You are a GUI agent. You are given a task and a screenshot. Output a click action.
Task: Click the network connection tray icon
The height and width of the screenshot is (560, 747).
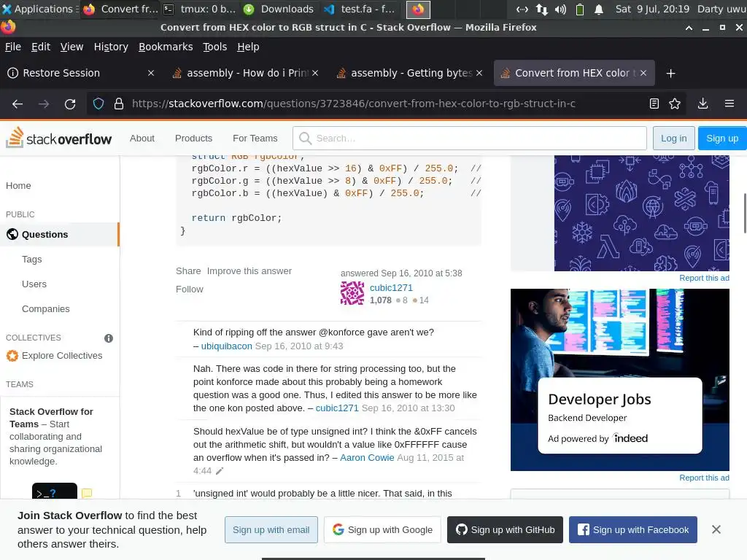[x=542, y=9]
